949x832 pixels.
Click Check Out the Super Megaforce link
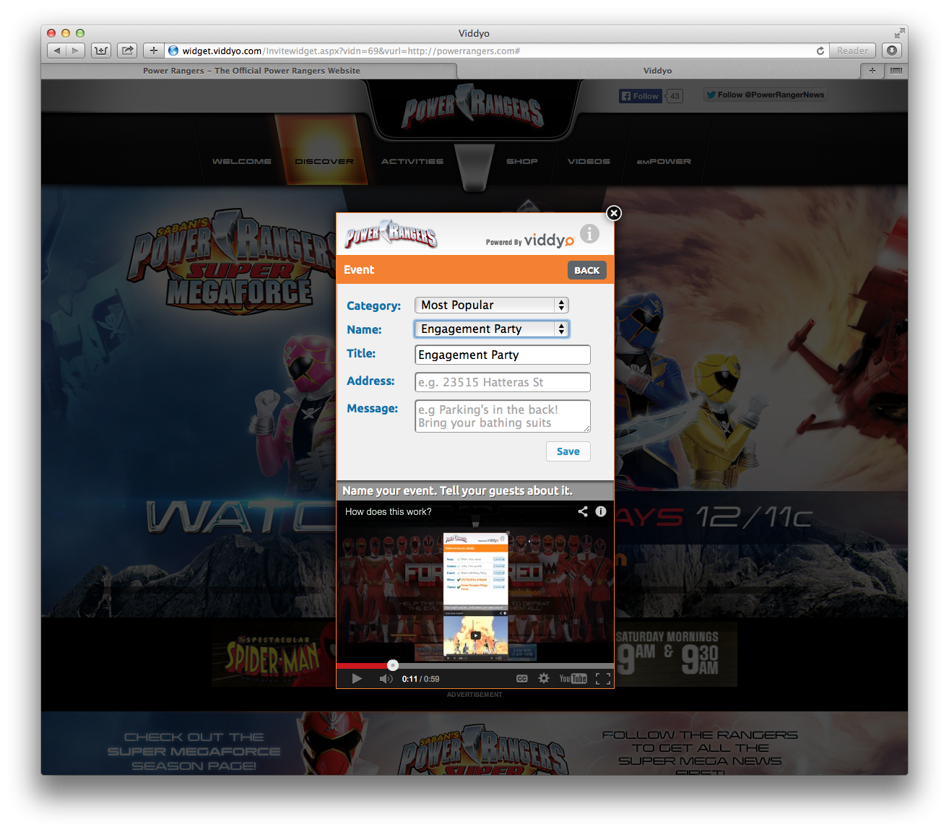(x=194, y=751)
